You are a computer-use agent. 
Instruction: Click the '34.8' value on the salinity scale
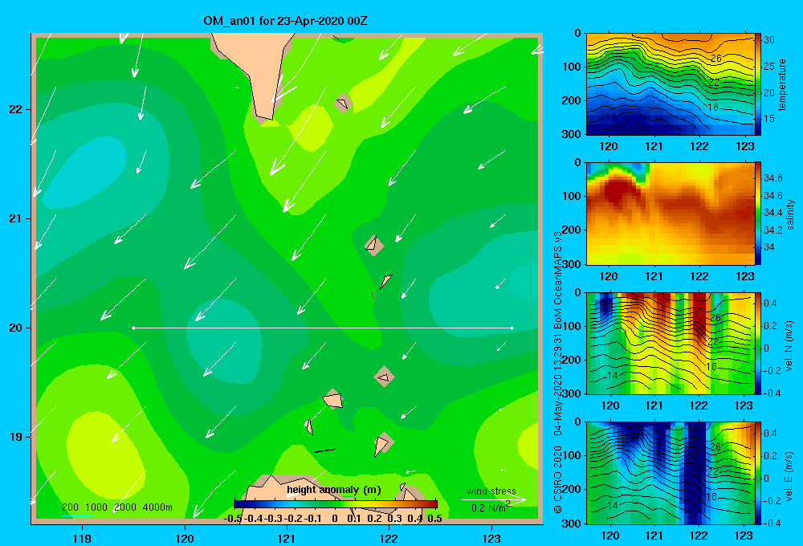click(772, 178)
